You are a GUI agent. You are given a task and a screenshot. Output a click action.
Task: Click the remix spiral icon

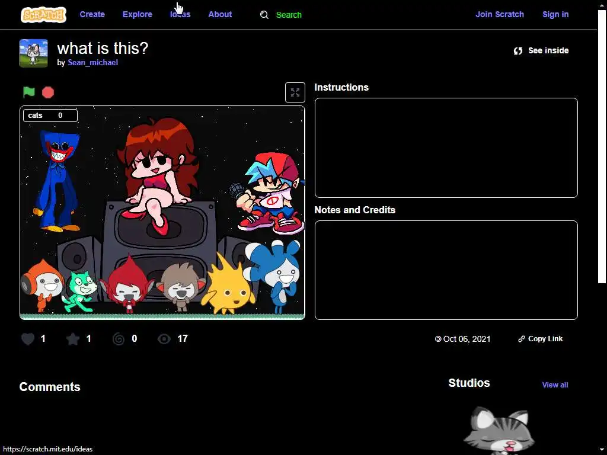coord(119,339)
